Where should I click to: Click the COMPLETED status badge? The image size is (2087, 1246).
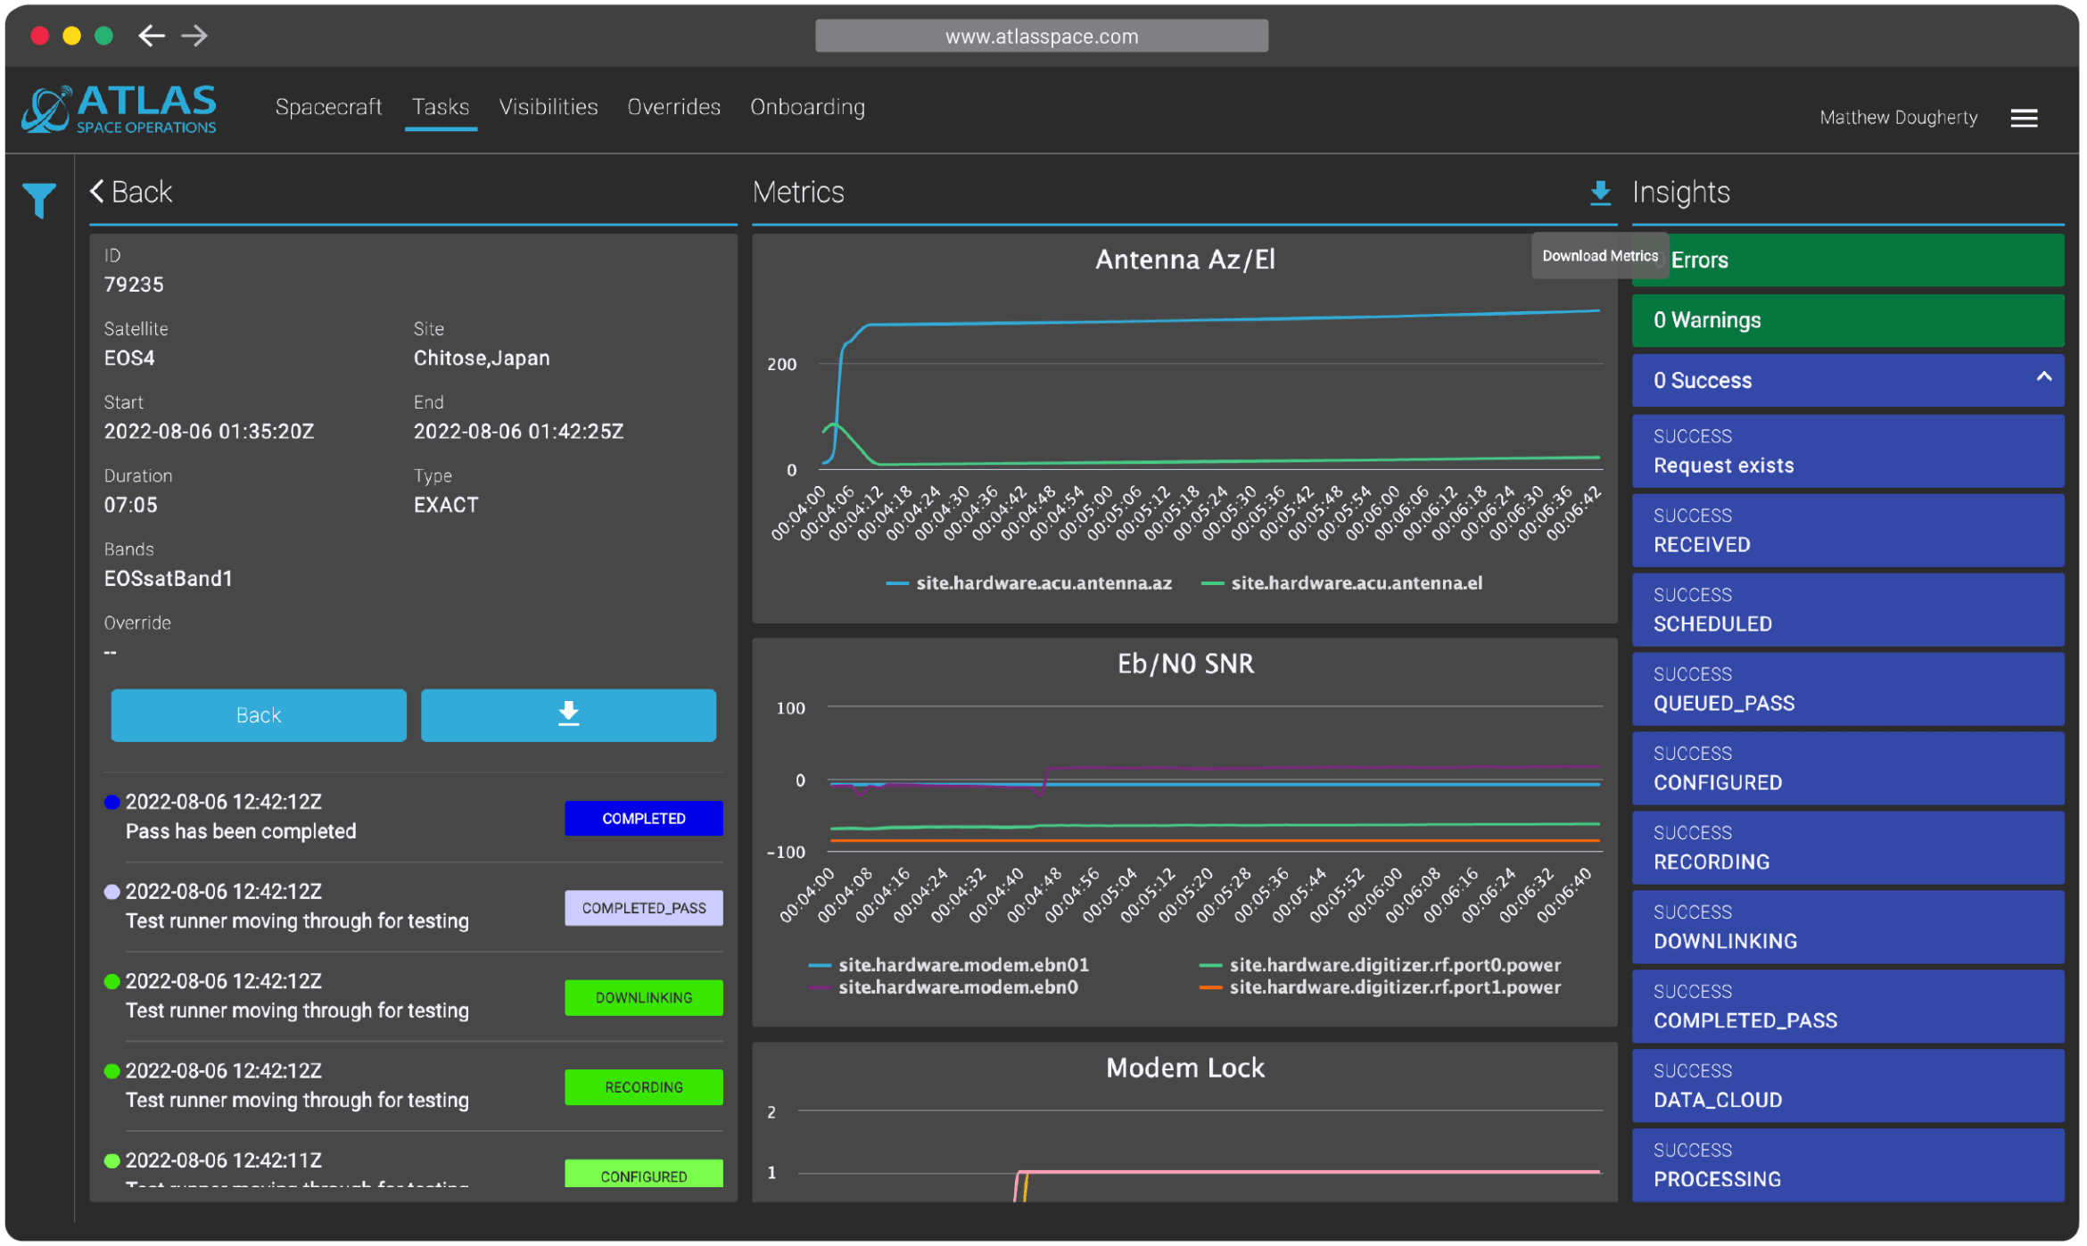643,818
